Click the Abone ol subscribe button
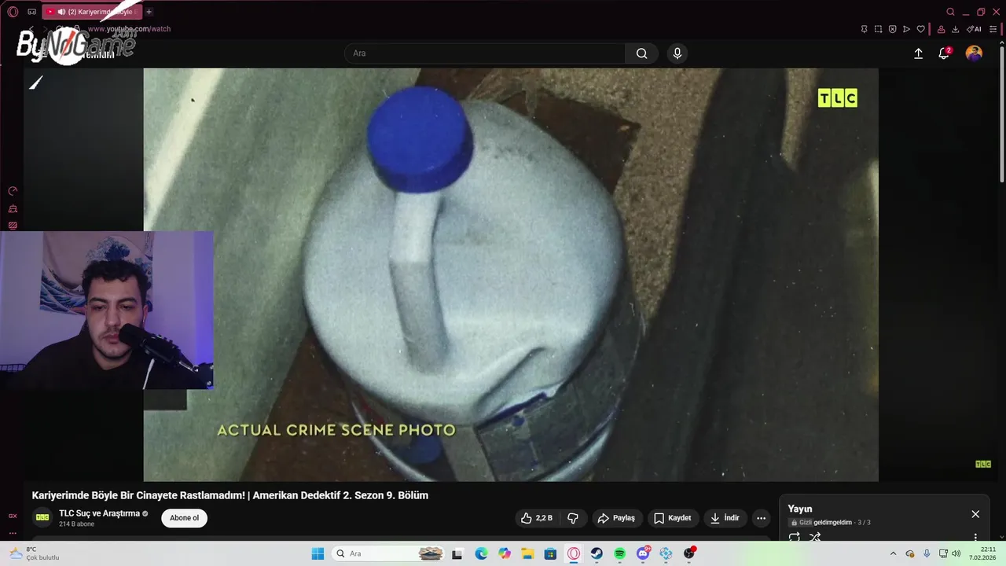This screenshot has height=566, width=1006. tap(185, 518)
